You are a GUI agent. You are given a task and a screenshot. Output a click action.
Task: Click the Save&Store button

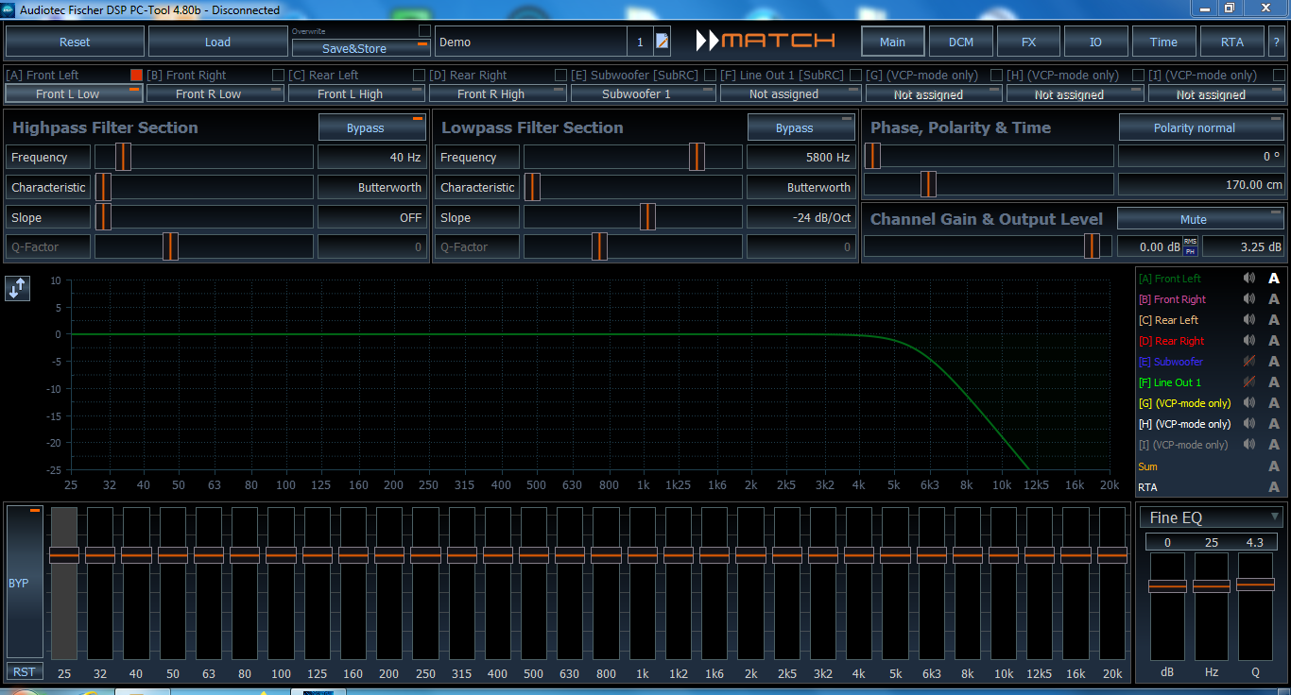360,48
